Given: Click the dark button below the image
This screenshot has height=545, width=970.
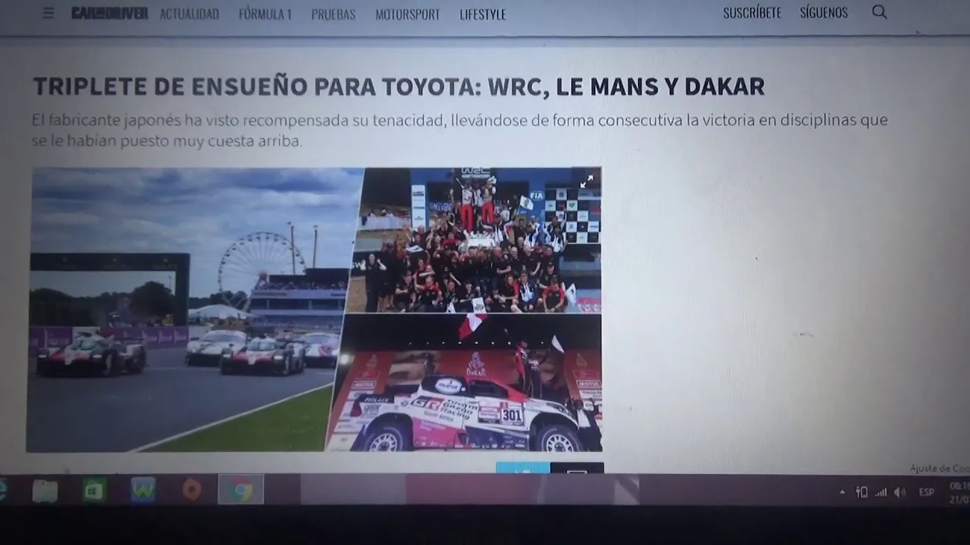Looking at the screenshot, I should tap(577, 468).
